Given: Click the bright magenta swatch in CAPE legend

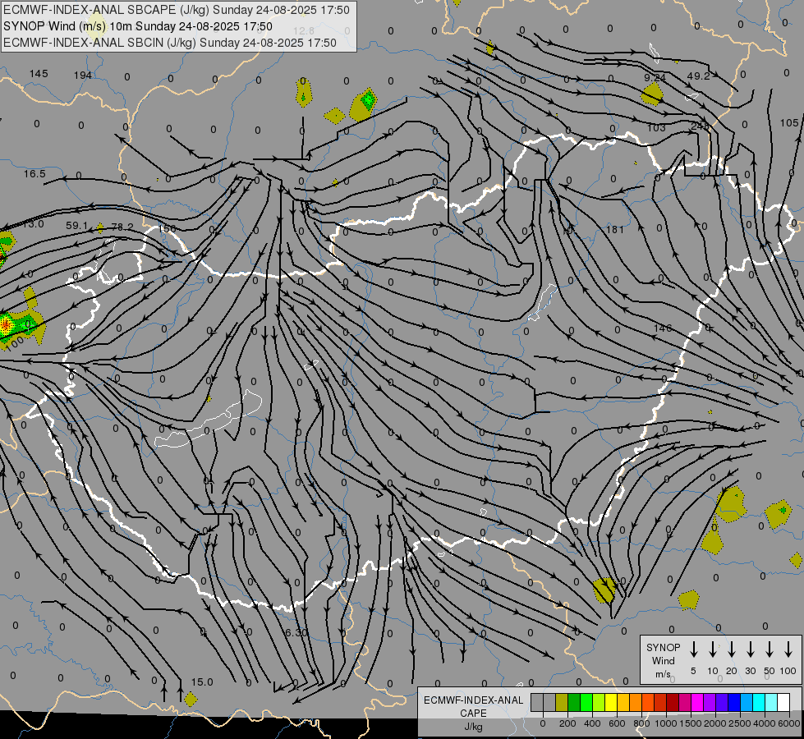Looking at the screenshot, I should [x=697, y=702].
